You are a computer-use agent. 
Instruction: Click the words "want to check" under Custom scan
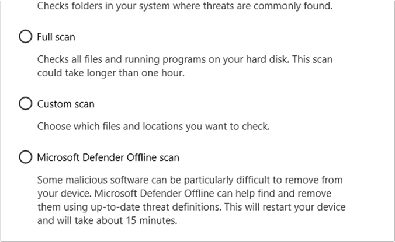coord(241,126)
